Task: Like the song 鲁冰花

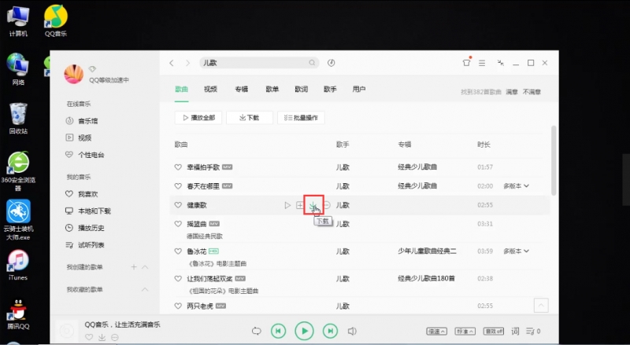Action: pos(178,251)
